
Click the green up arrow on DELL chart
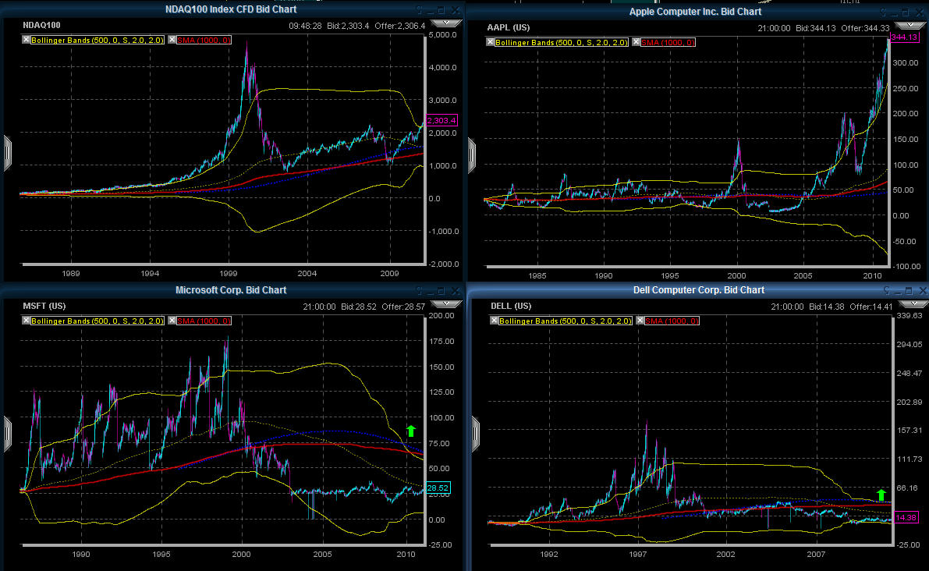pyautogui.click(x=881, y=495)
